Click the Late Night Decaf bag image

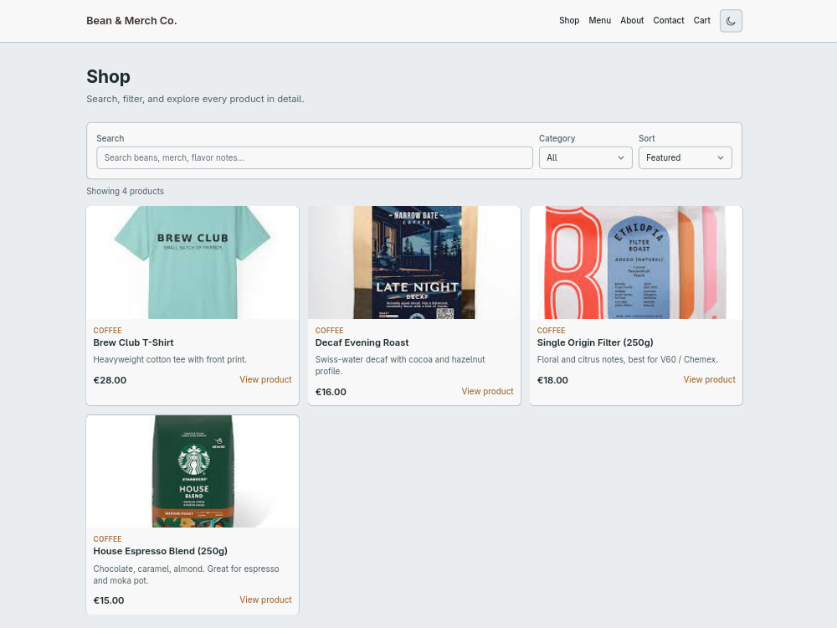pyautogui.click(x=414, y=262)
